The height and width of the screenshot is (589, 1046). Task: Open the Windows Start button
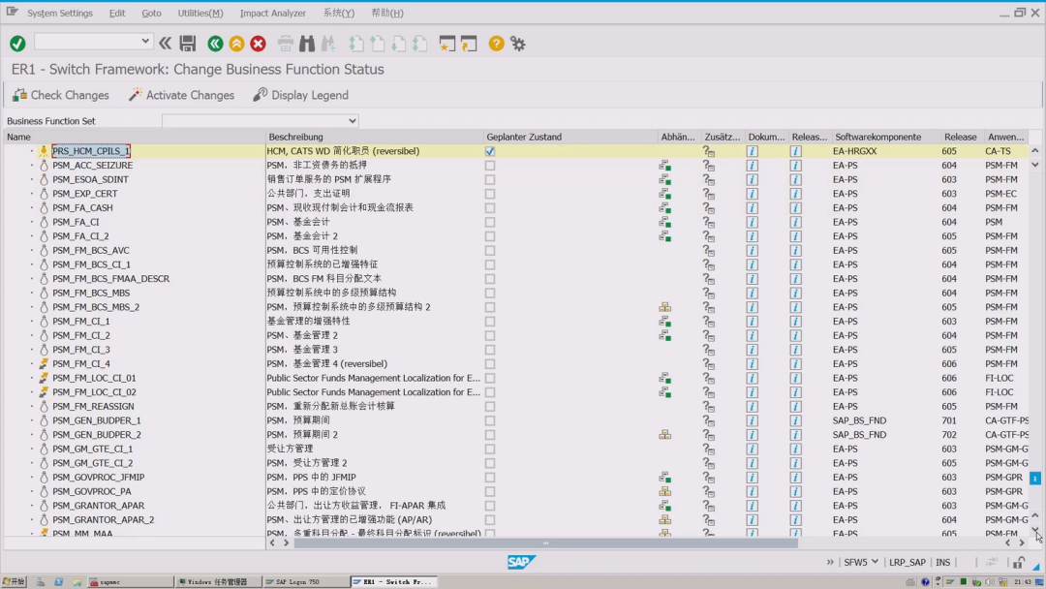click(14, 581)
